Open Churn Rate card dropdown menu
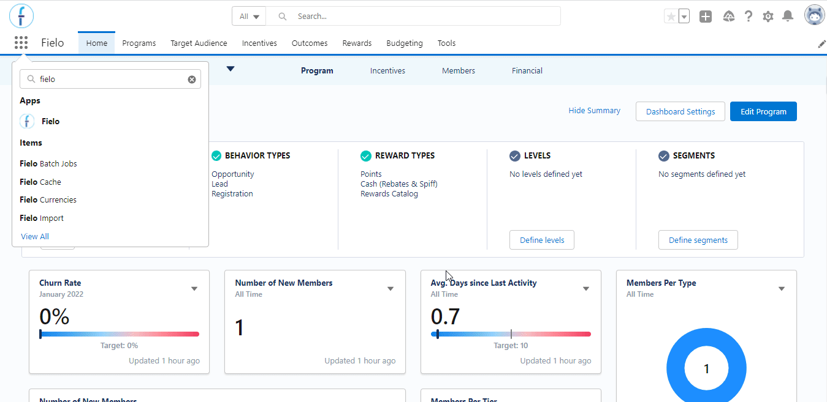 point(194,289)
